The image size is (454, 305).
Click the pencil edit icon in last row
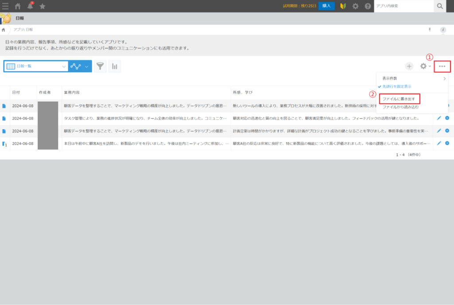point(439,143)
